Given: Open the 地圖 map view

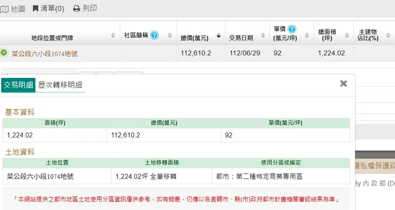Looking at the screenshot, I should click(13, 9).
